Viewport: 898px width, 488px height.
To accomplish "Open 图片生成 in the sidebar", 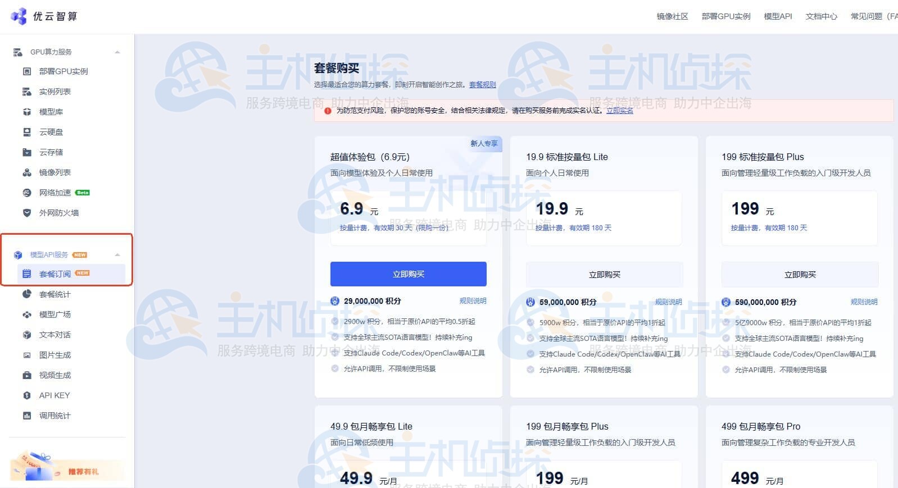I will tap(55, 355).
